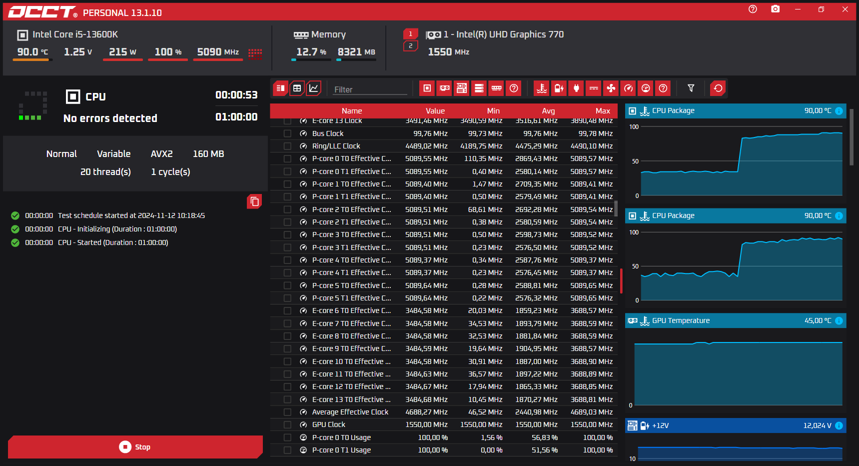Toggle the temperature sensor type filter
This screenshot has height=466, width=859.
tap(542, 88)
